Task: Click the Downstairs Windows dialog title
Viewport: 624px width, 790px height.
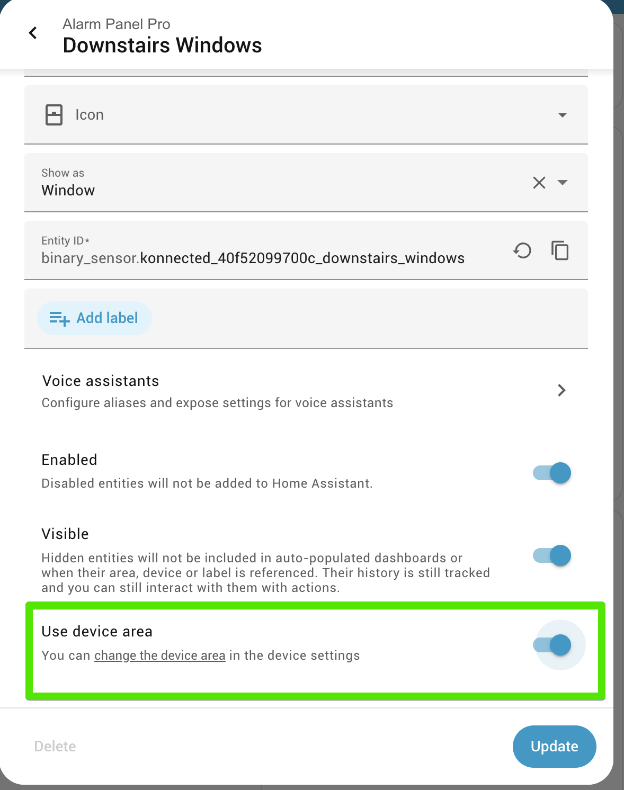Action: (162, 46)
